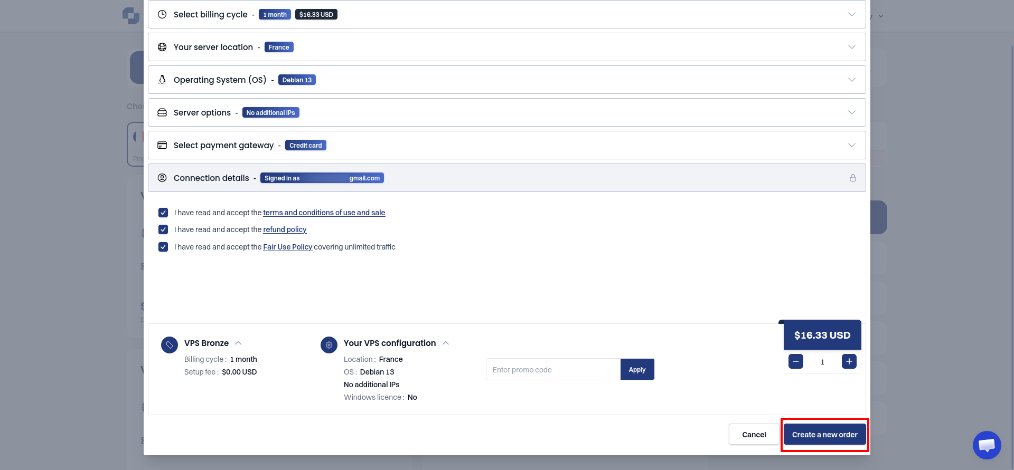Click the credit card icon for payment gateway
This screenshot has width=1014, height=470.
162,145
